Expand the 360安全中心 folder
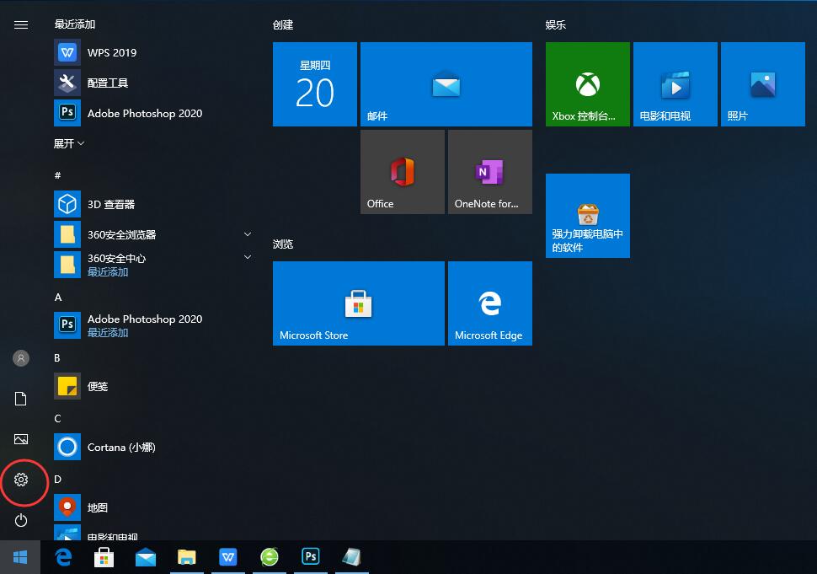 click(x=153, y=265)
